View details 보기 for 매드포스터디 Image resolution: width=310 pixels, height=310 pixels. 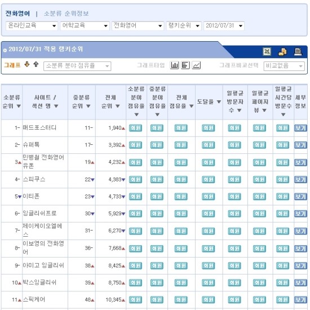pos(300,128)
